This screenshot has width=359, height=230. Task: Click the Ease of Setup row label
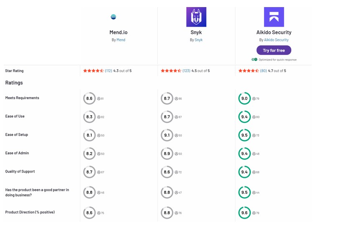(x=16, y=135)
